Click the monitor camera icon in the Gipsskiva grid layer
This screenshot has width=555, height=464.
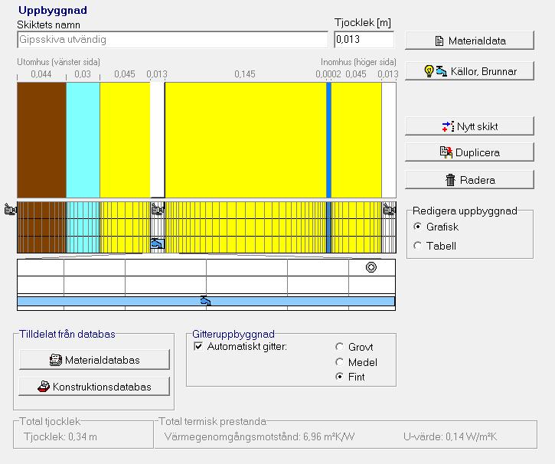click(158, 209)
